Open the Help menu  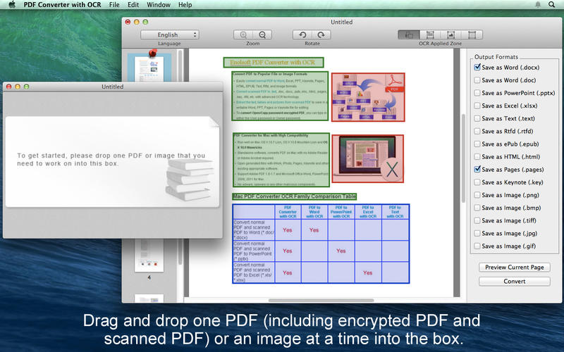(x=185, y=5)
